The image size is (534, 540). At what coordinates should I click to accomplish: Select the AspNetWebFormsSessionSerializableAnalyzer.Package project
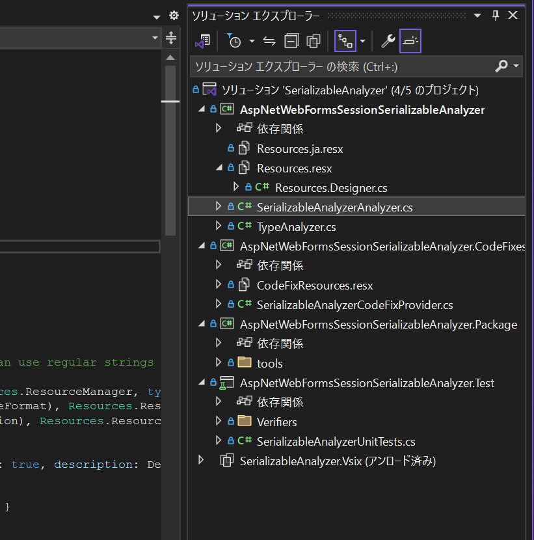click(379, 325)
